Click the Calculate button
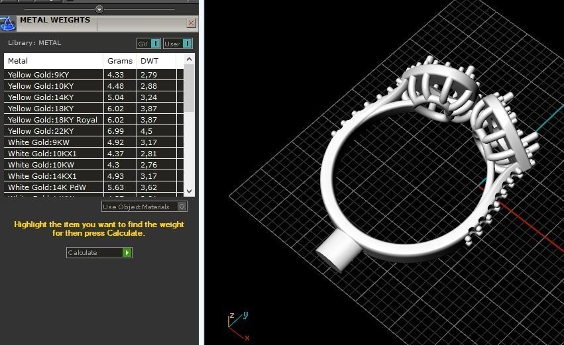The height and width of the screenshot is (345, 564). pos(99,253)
